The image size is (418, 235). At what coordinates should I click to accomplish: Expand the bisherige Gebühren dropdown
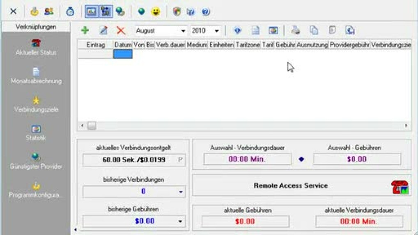coord(180,221)
